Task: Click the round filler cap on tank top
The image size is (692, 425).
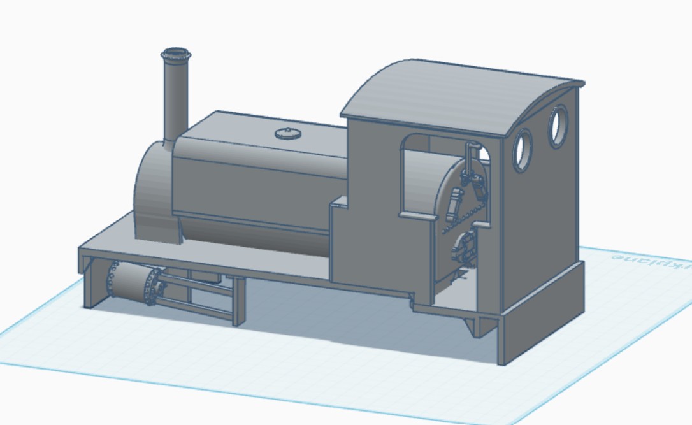Action: 288,133
